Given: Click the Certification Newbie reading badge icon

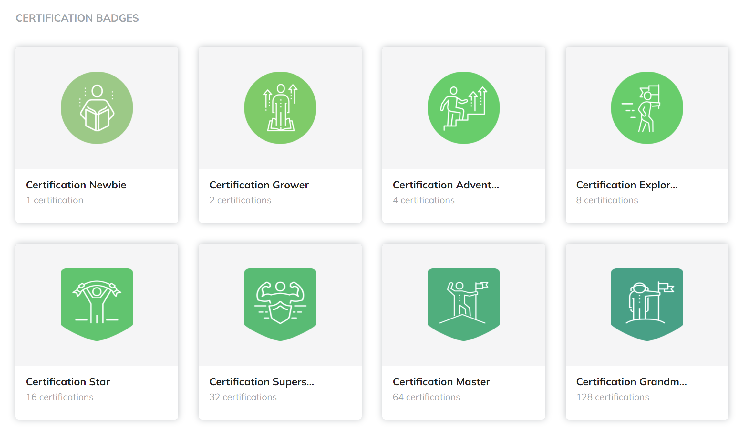Looking at the screenshot, I should [x=97, y=108].
